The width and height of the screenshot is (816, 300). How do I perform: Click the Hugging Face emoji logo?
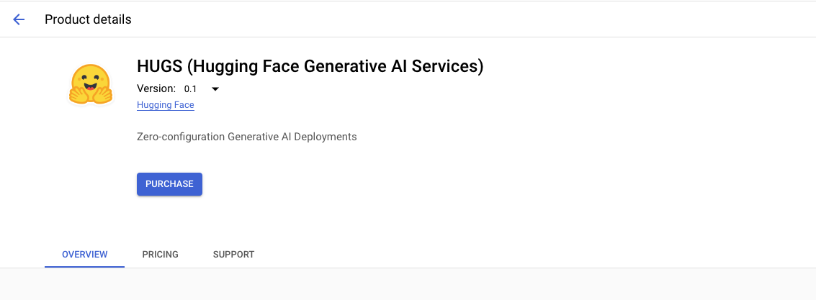pyautogui.click(x=91, y=84)
